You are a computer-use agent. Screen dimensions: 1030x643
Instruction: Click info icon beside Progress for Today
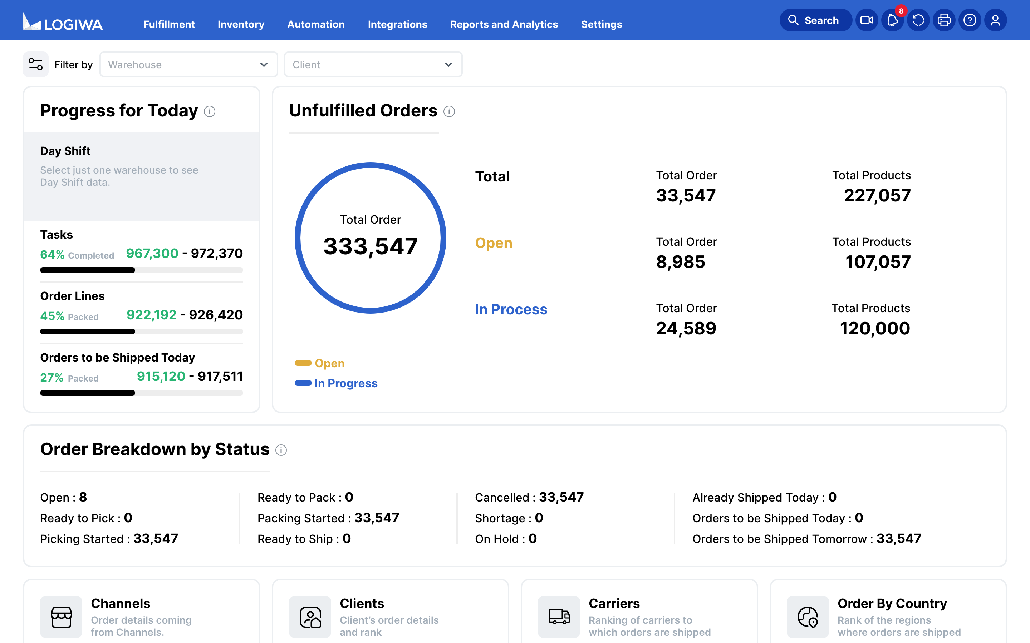[210, 111]
